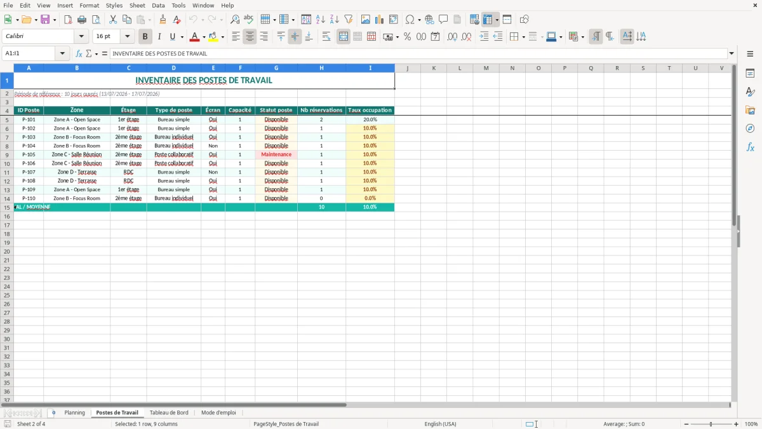Toggle Underline formatting
This screenshot has width=762, height=429.
coord(172,37)
